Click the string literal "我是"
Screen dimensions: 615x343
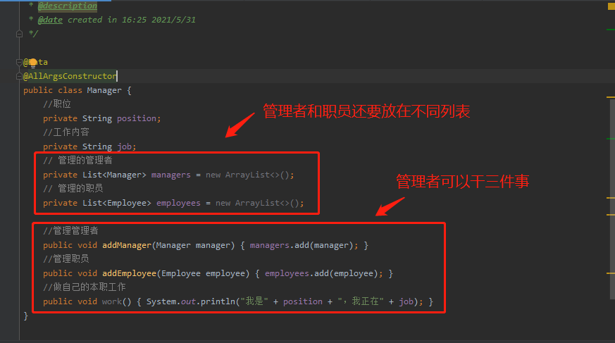[254, 302]
